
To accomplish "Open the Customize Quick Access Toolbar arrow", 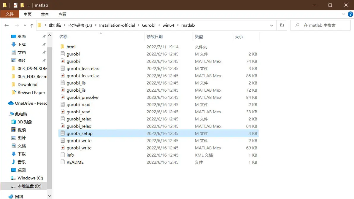I will (28, 5).
